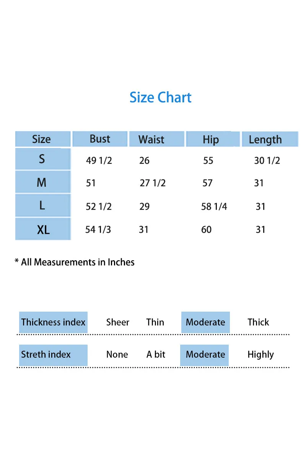The height and width of the screenshot is (460, 306).
Task: Pick the XL size row label
Action: pos(43,229)
